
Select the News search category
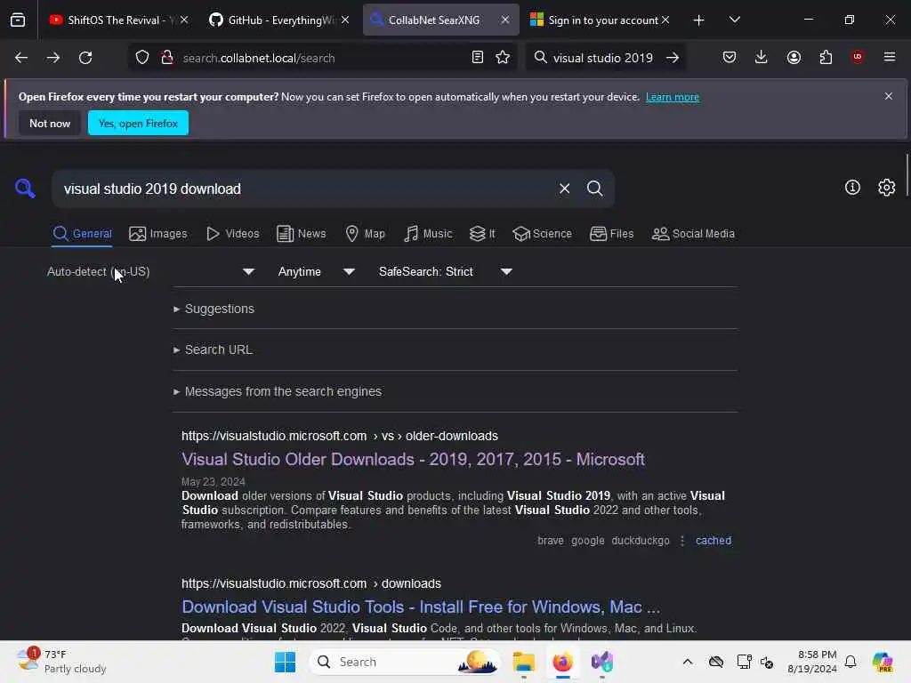click(x=302, y=234)
